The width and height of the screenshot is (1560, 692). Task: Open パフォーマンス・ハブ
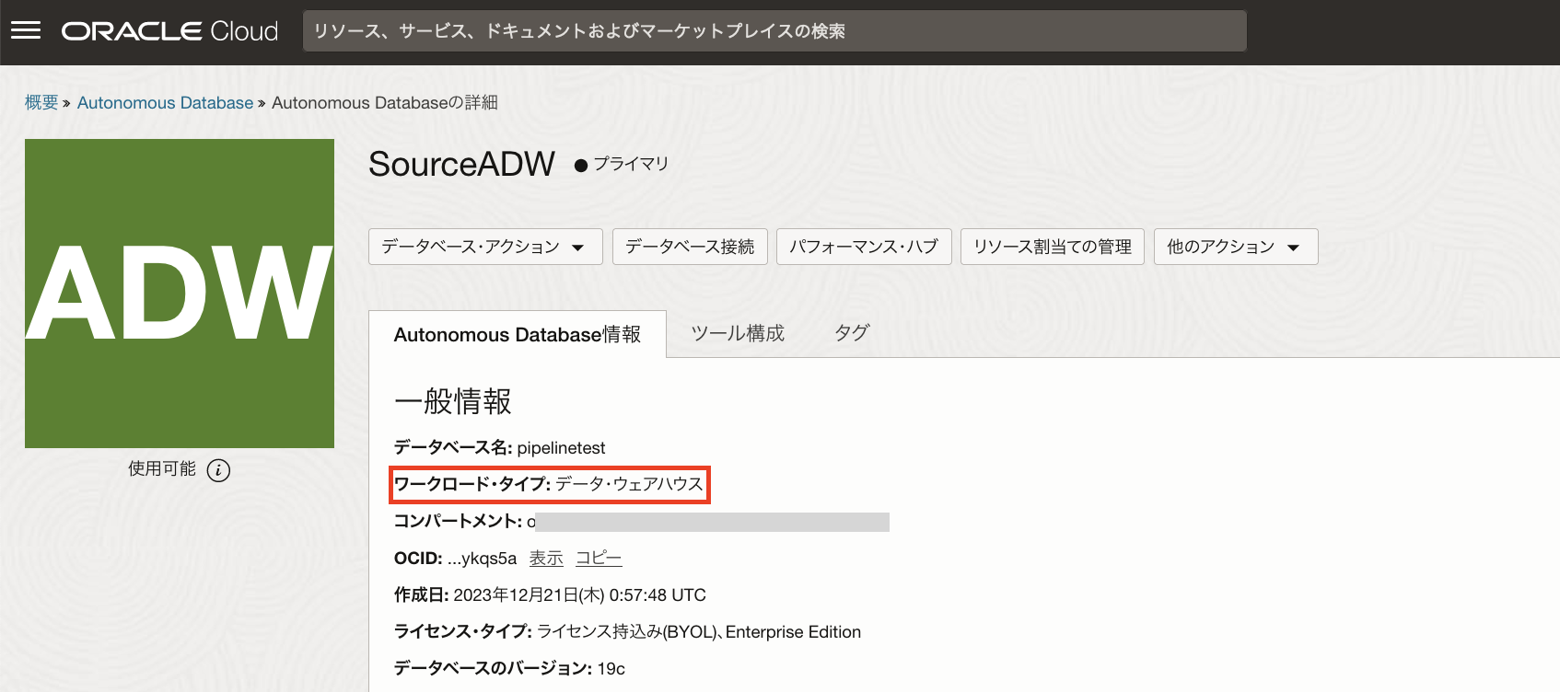(864, 247)
